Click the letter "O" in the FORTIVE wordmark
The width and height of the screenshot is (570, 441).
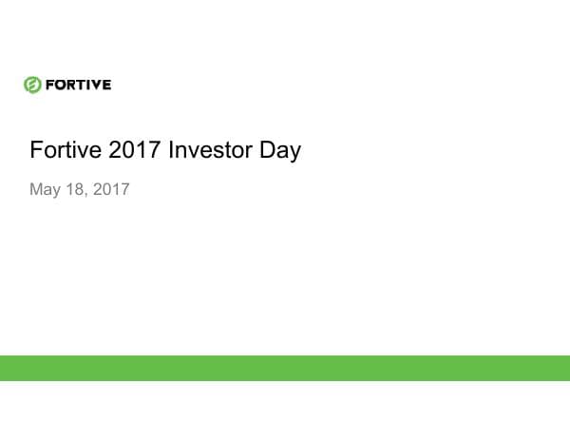point(57,85)
